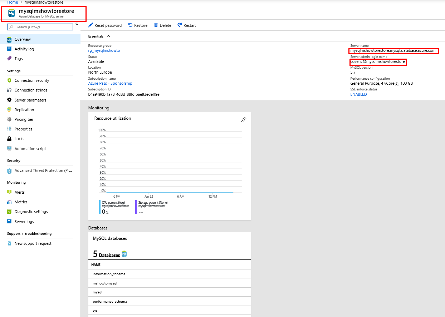The width and height of the screenshot is (445, 317).
Task: Click in the sidebar Search box
Action: 40,27
